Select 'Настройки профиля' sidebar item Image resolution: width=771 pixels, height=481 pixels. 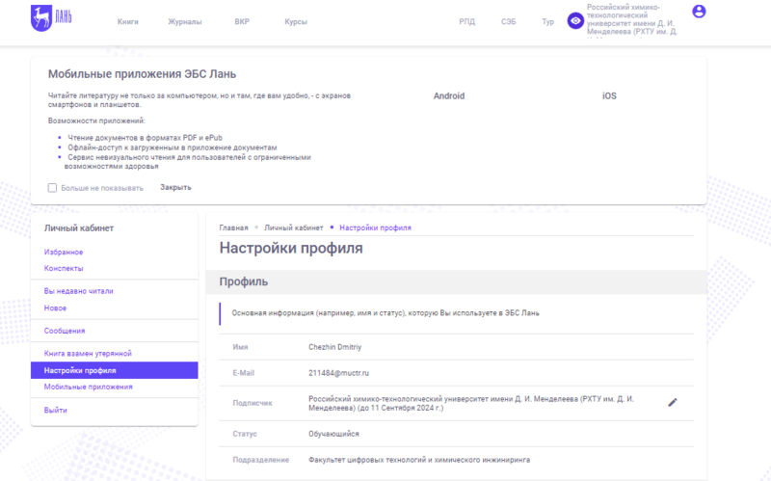click(114, 370)
